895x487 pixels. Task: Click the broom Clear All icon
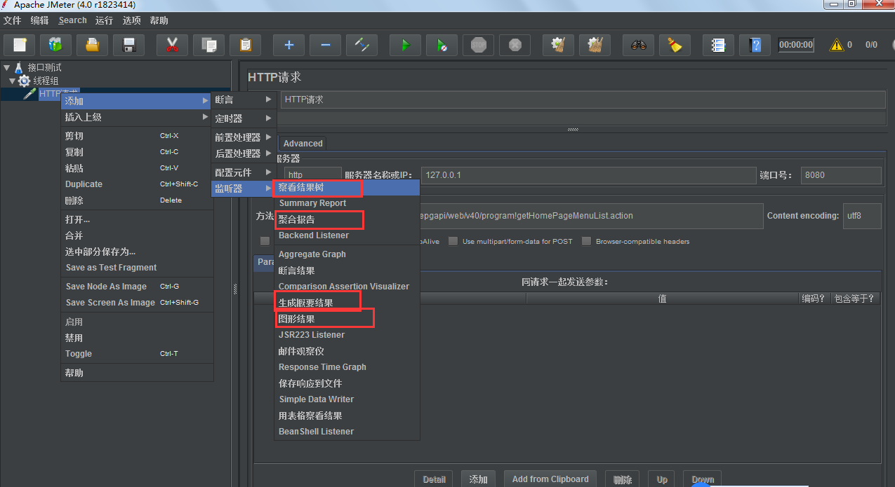tap(675, 45)
